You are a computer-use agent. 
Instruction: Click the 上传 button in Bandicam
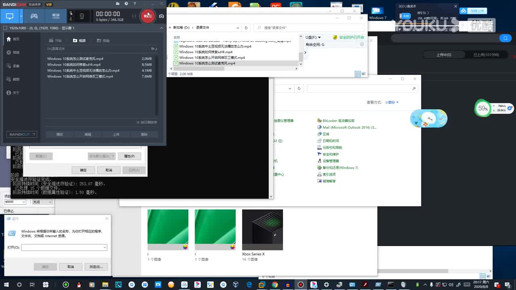tap(116, 134)
